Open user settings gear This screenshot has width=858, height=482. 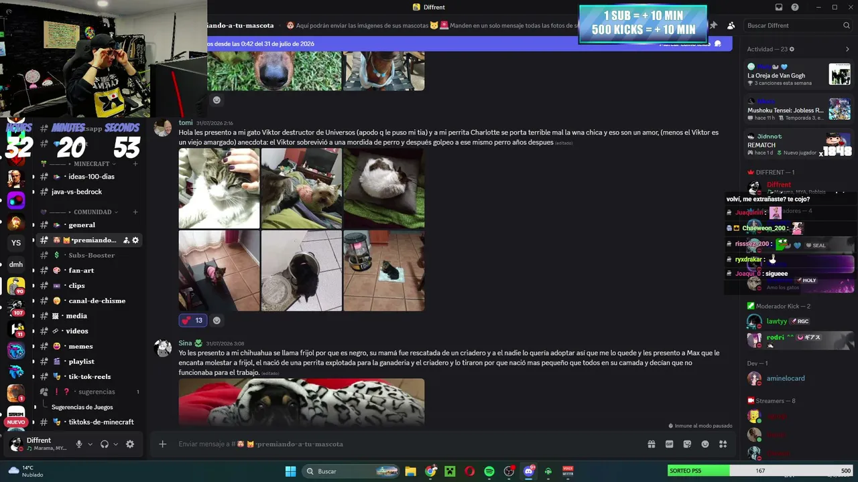point(130,444)
